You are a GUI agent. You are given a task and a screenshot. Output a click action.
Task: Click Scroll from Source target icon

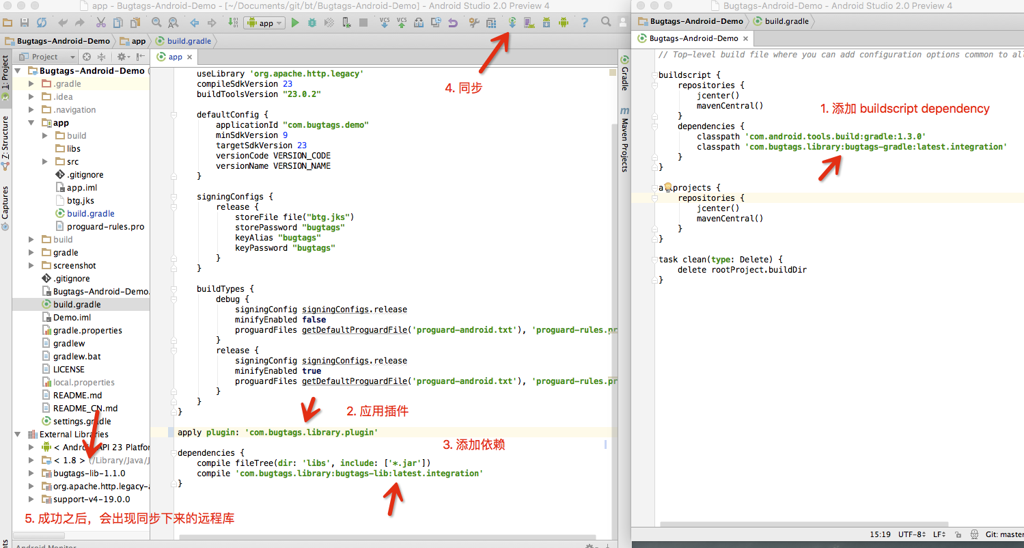[87, 57]
